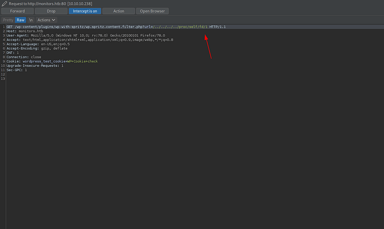Viewport: 384px width, 229px height.
Task: Switch to the Pretty view tab
Action: 8,20
